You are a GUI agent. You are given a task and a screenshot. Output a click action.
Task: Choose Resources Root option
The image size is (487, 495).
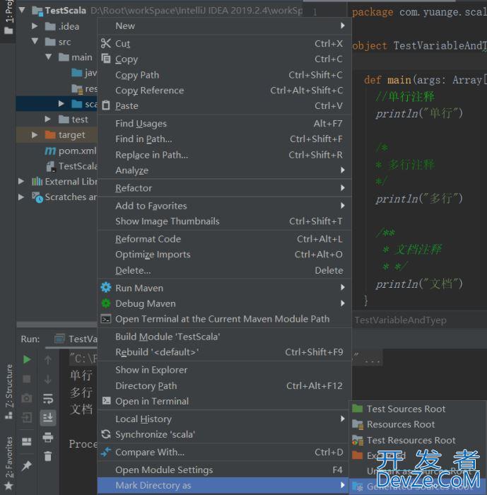tap(418, 424)
